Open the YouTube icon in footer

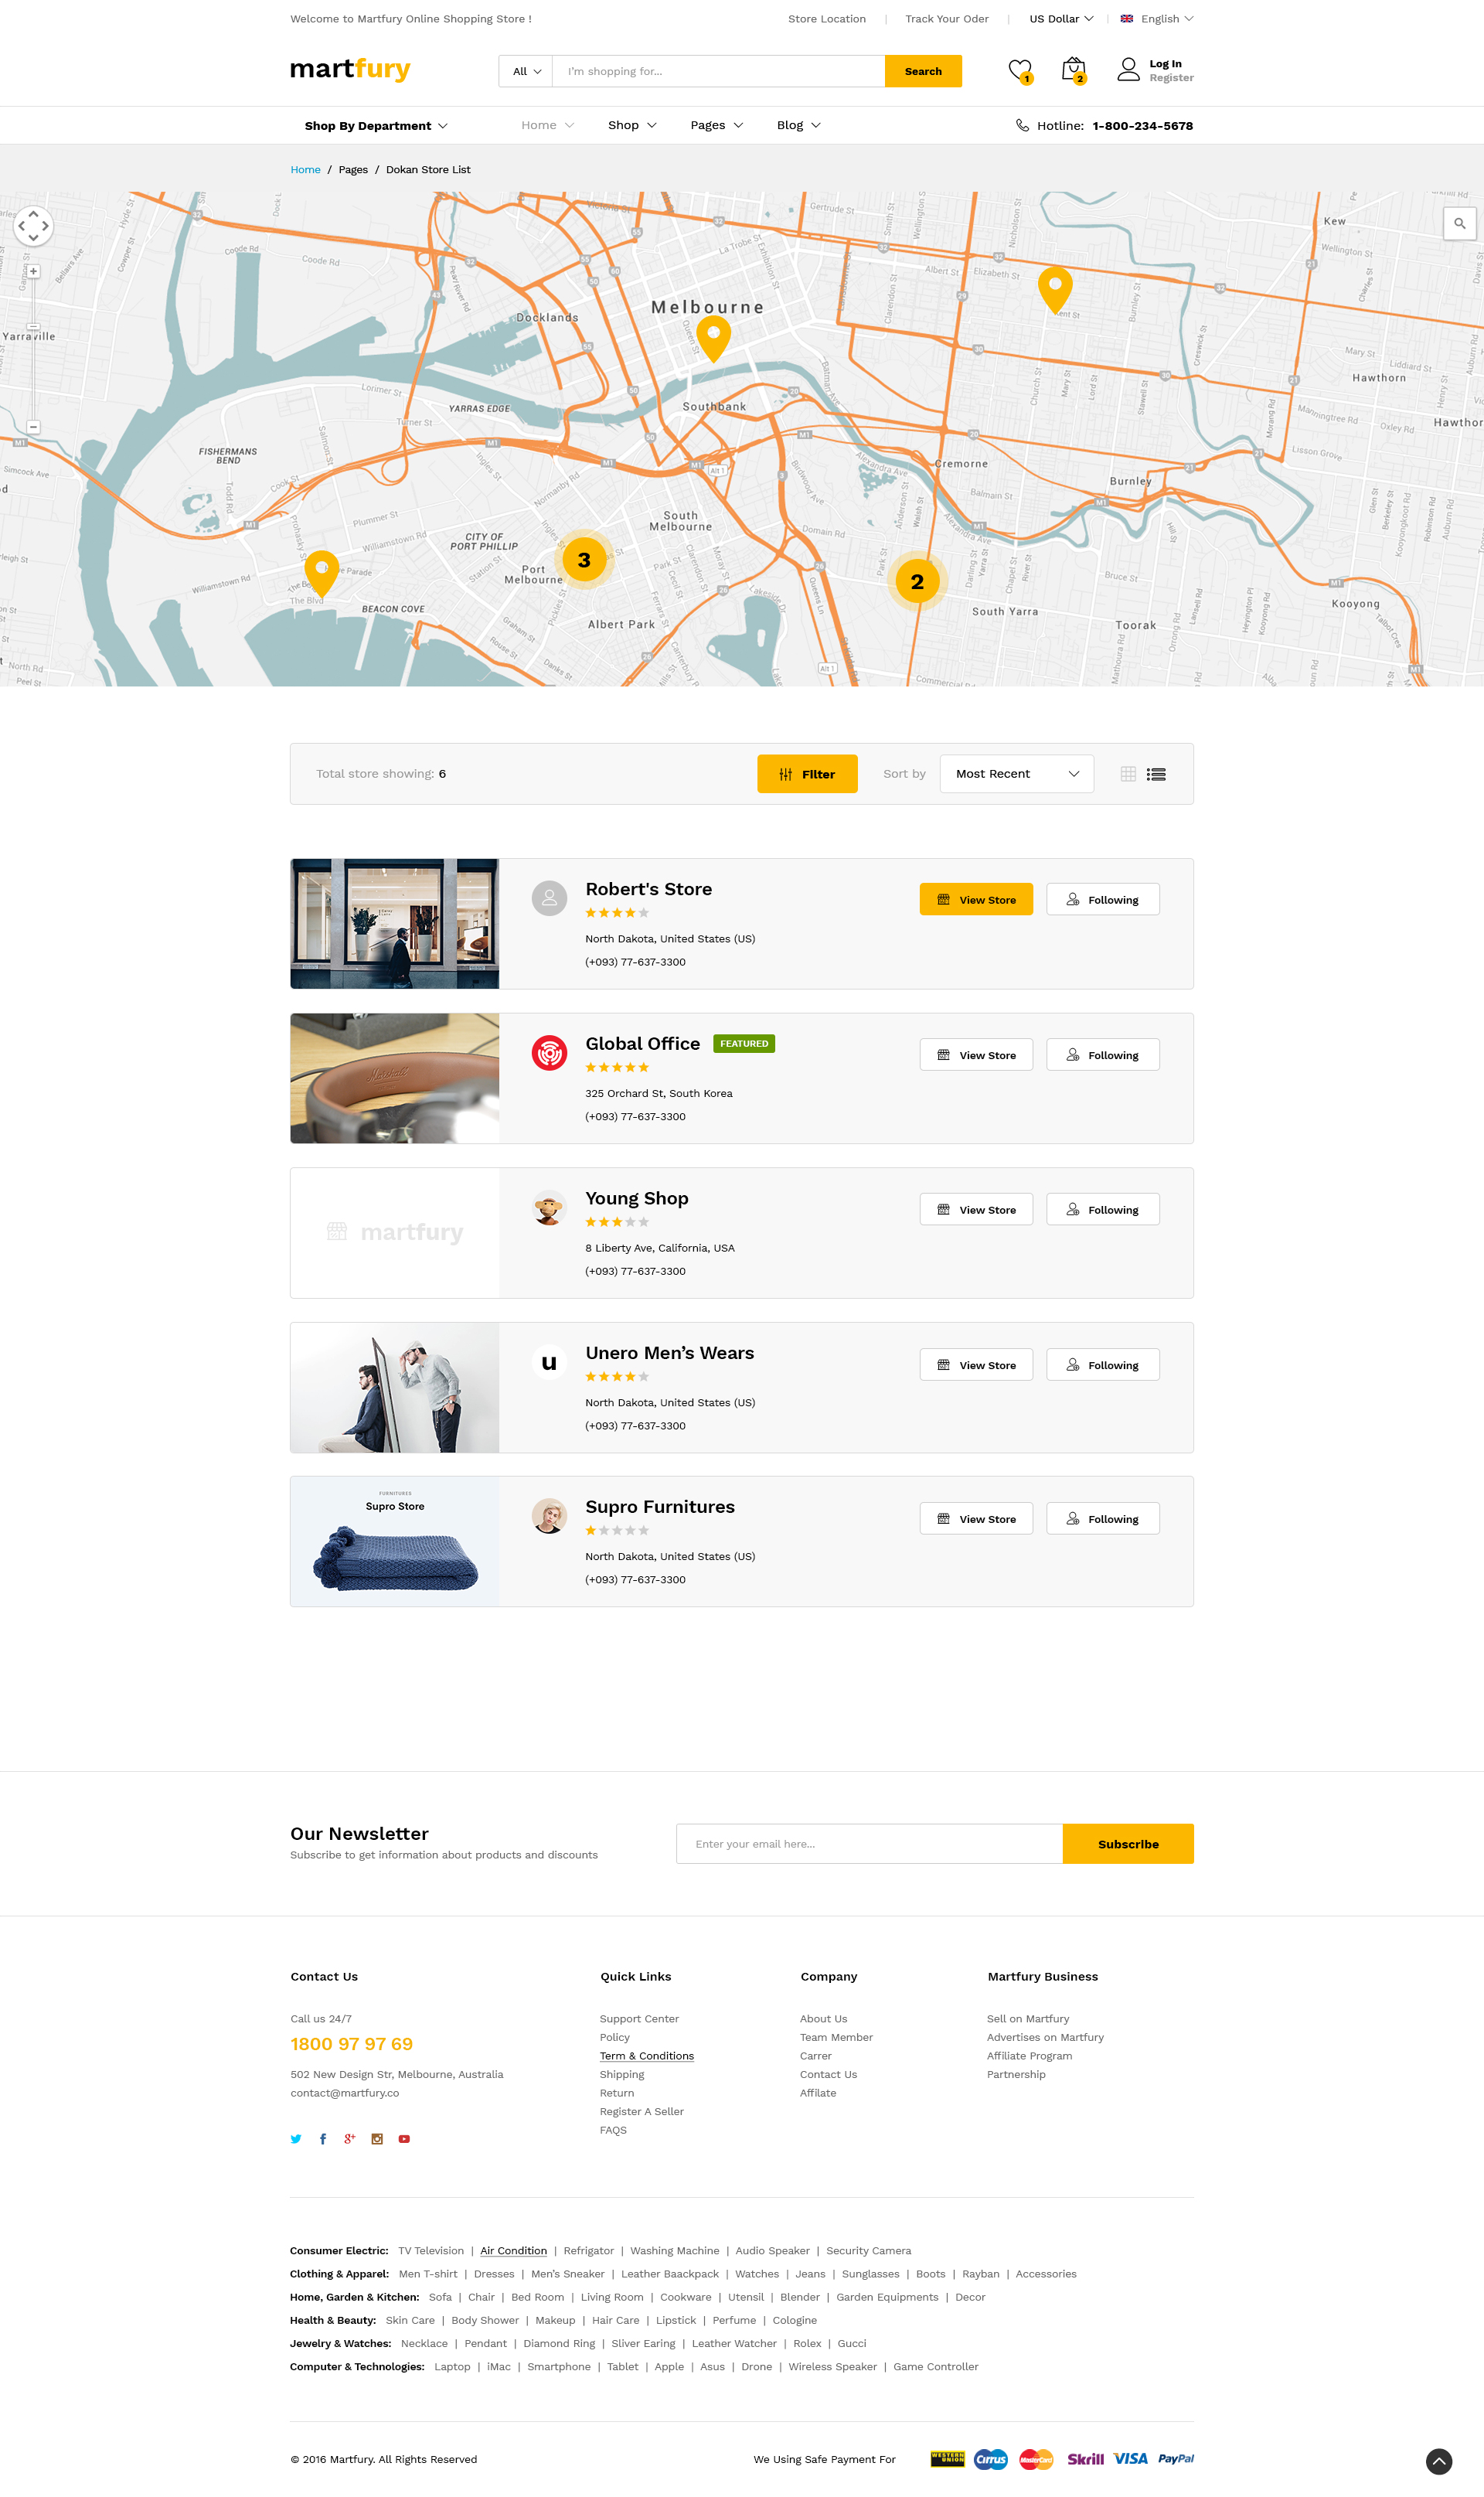coord(404,2139)
